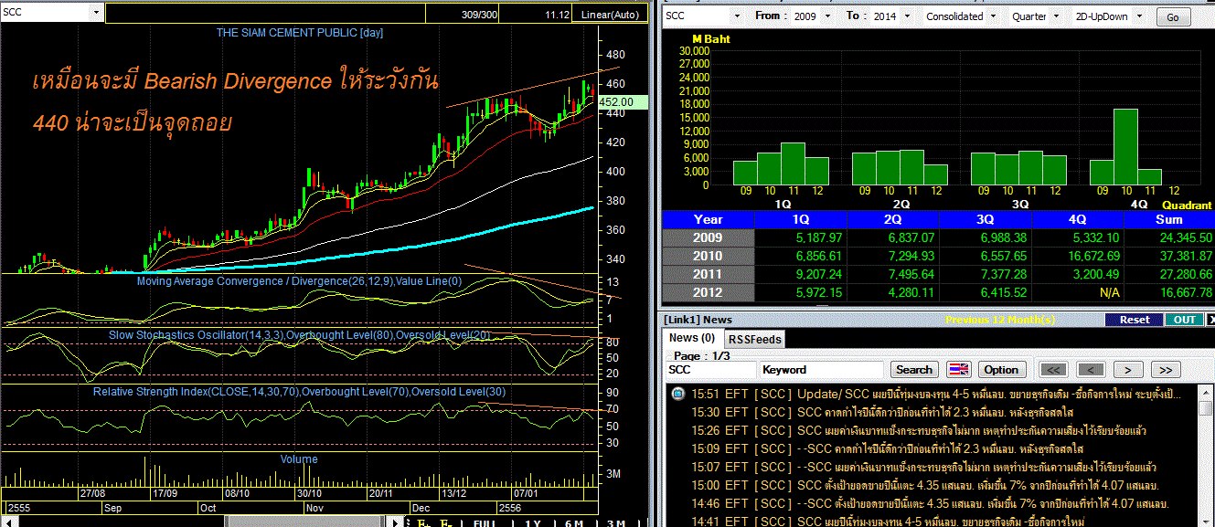
Task: Click the 1Q column header
Action: [x=802, y=219]
